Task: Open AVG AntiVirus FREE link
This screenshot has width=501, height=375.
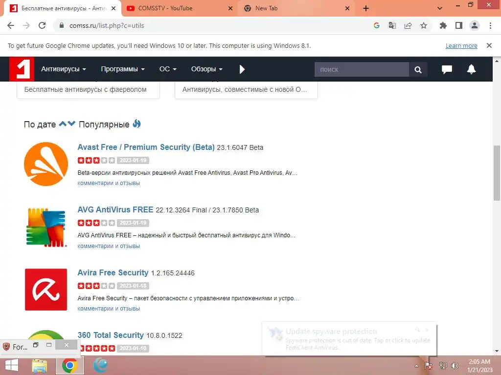Action: coord(115,209)
